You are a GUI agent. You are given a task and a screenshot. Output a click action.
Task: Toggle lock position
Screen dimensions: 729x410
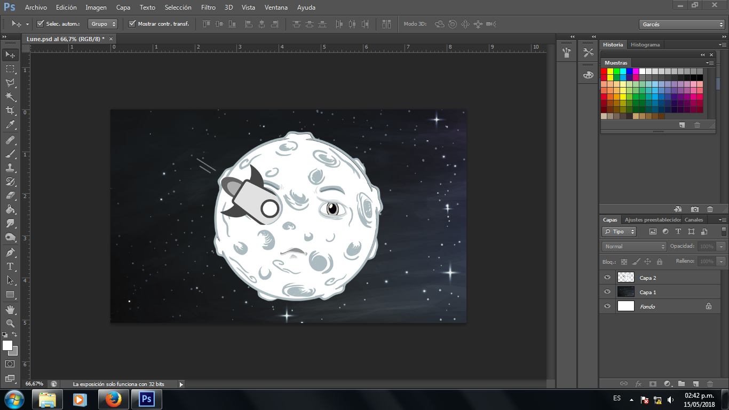click(647, 262)
